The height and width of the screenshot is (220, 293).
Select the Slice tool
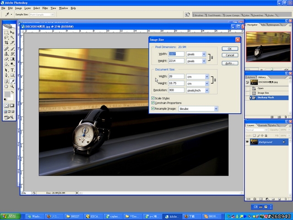(12, 43)
